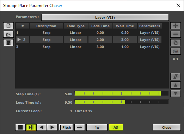Adjust the Step Time slider

(122, 93)
